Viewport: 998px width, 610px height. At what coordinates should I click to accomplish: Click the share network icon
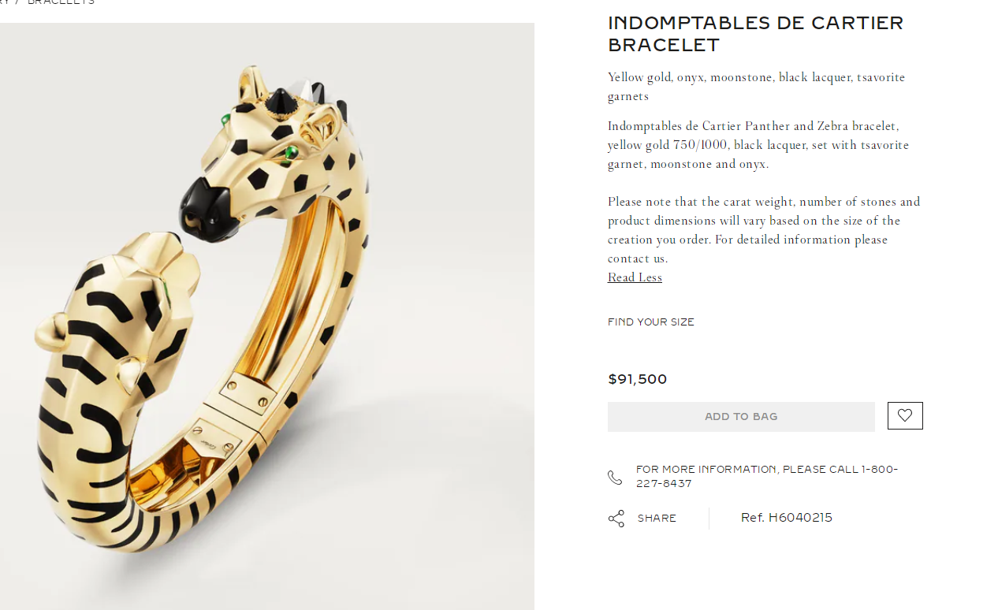(616, 519)
